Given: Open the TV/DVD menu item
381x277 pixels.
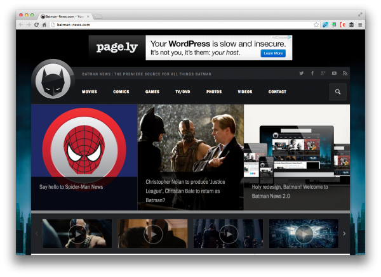Looking at the screenshot, I should click(x=183, y=92).
